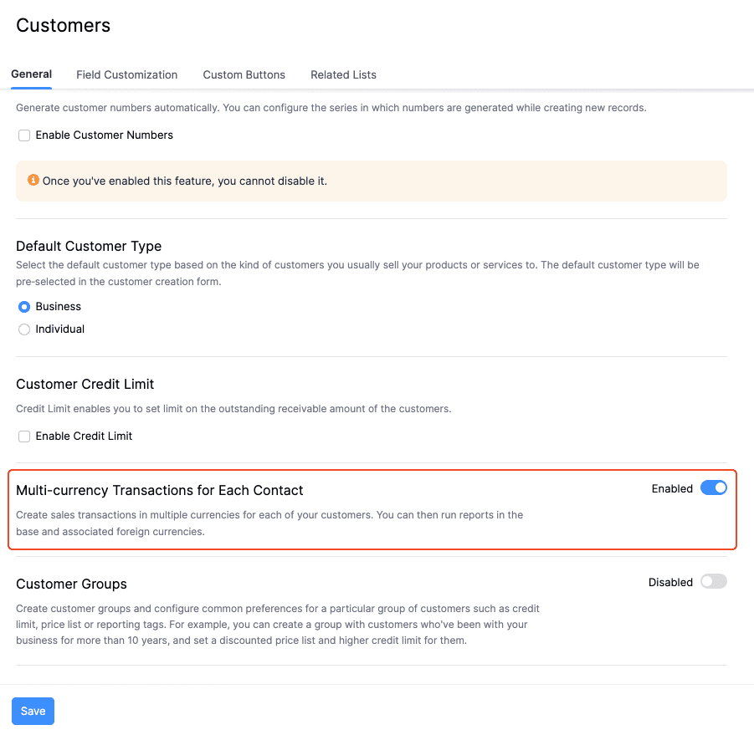
Task: Click the Customers page heading
Action: 64,26
